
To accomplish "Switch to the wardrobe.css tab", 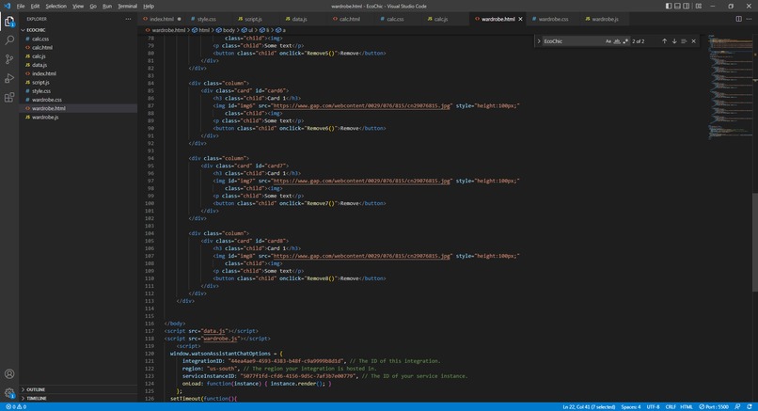I will click(553, 19).
